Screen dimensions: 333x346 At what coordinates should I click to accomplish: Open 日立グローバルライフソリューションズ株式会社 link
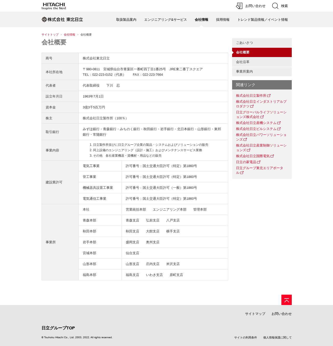point(261,115)
